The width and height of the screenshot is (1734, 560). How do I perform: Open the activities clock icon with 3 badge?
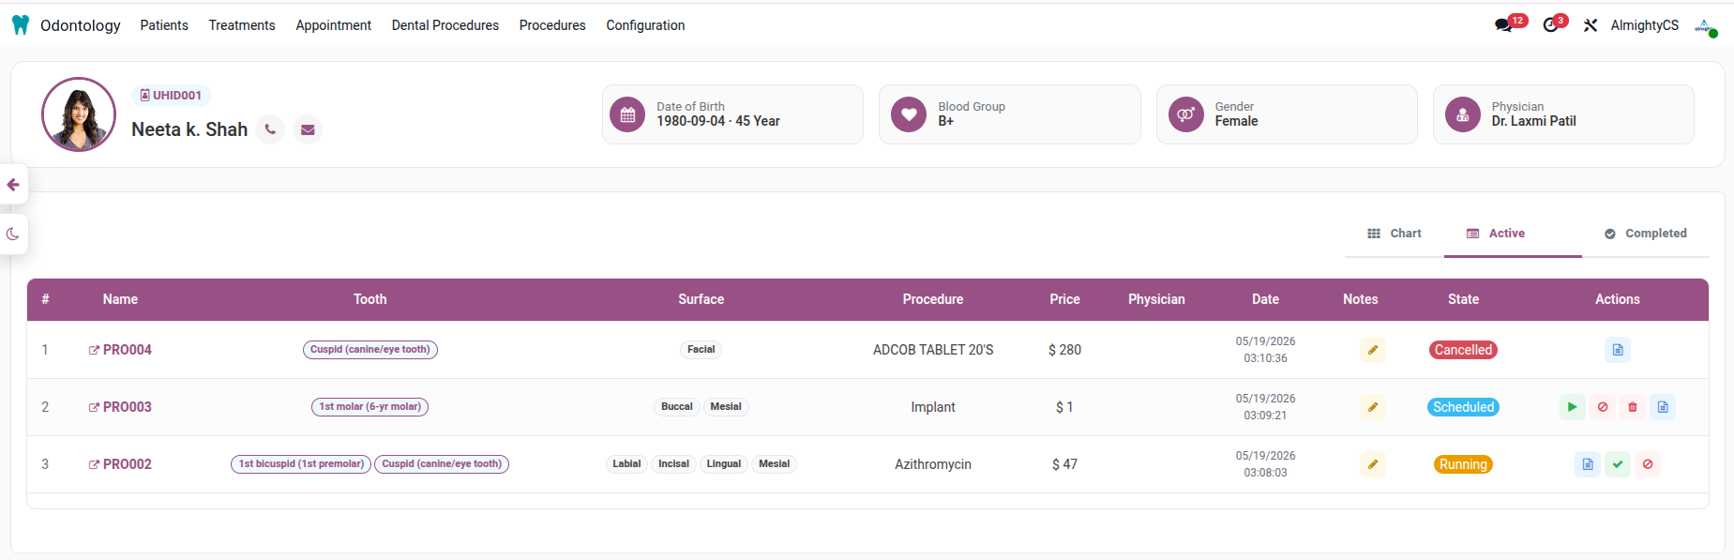click(1551, 25)
